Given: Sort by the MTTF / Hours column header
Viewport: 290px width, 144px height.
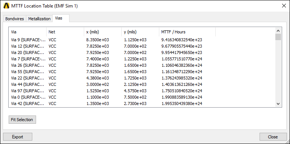Looking at the screenshot, I should click(187, 32).
